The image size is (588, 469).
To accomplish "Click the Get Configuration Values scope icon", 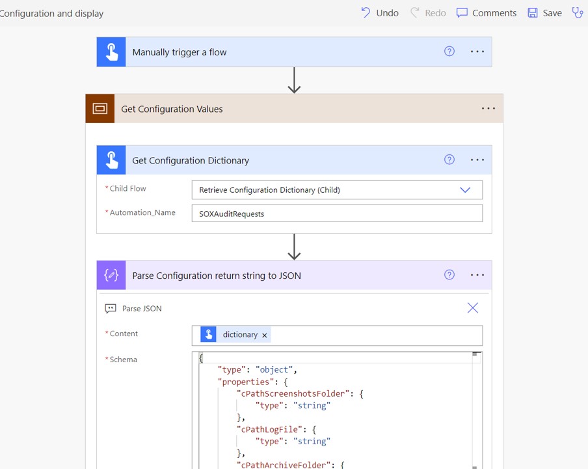I will point(100,109).
